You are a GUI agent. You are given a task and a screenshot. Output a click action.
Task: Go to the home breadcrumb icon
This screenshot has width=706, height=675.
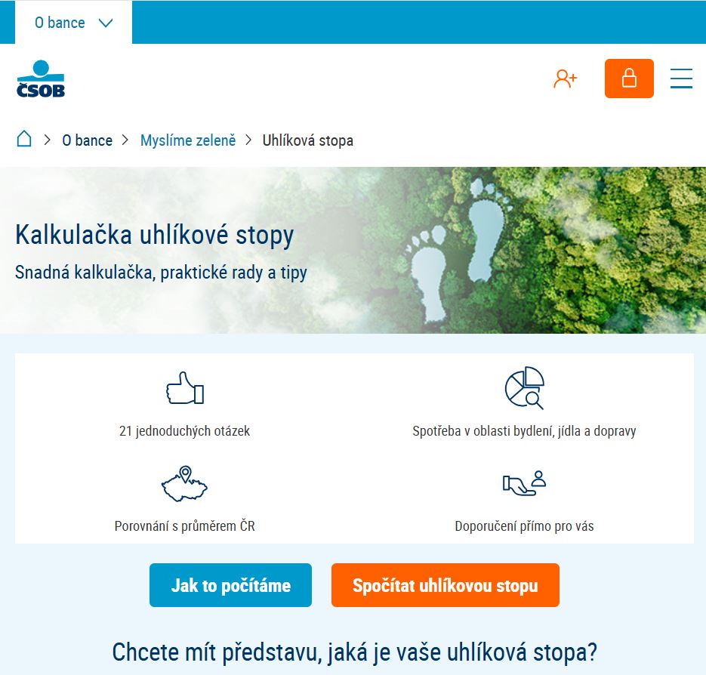pyautogui.click(x=24, y=139)
